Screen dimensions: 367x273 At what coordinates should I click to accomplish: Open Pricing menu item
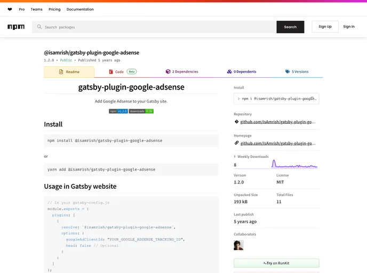[x=54, y=10]
